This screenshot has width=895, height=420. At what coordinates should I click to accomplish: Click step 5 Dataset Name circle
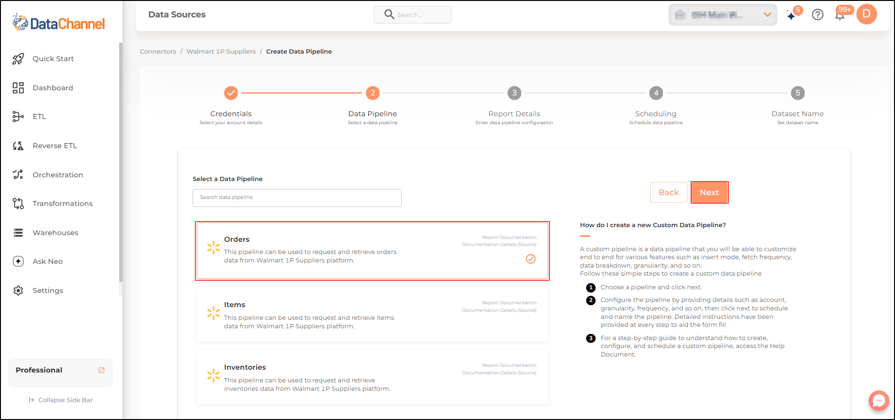click(798, 93)
